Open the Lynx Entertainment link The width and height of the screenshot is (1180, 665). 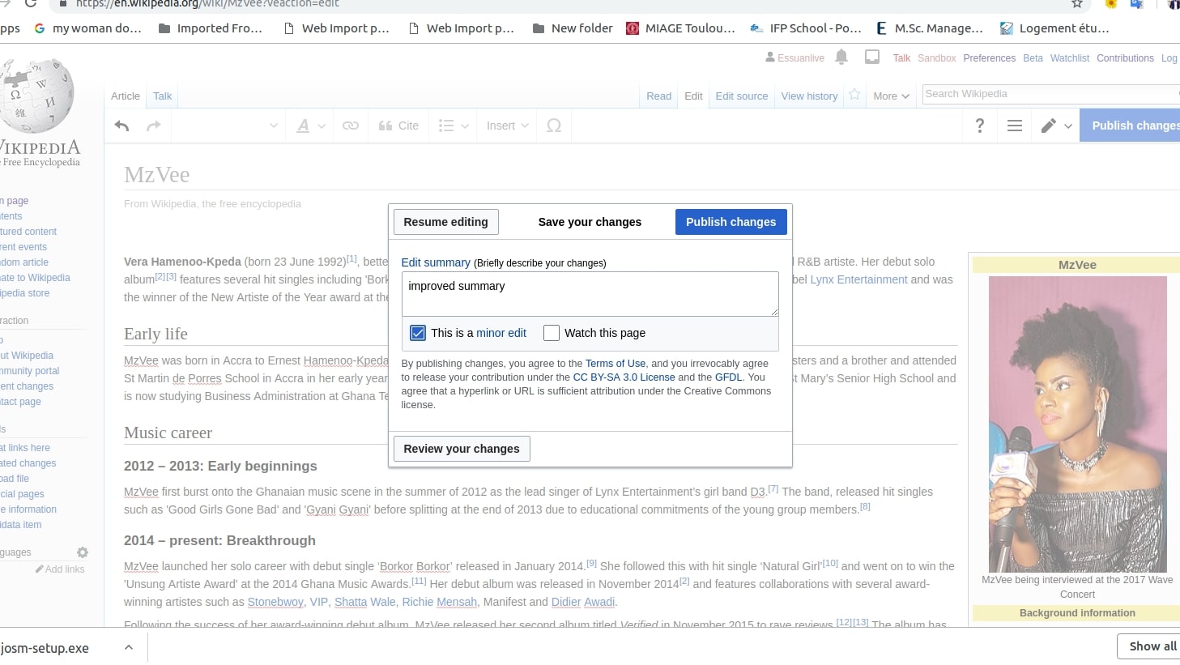tap(859, 279)
